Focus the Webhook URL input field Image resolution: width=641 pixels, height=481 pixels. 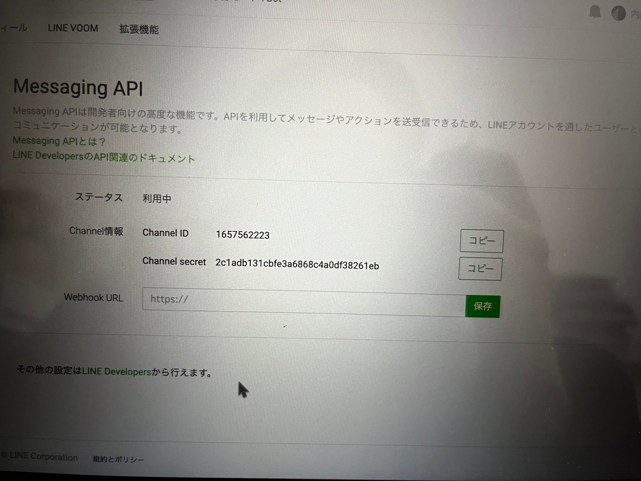click(304, 302)
